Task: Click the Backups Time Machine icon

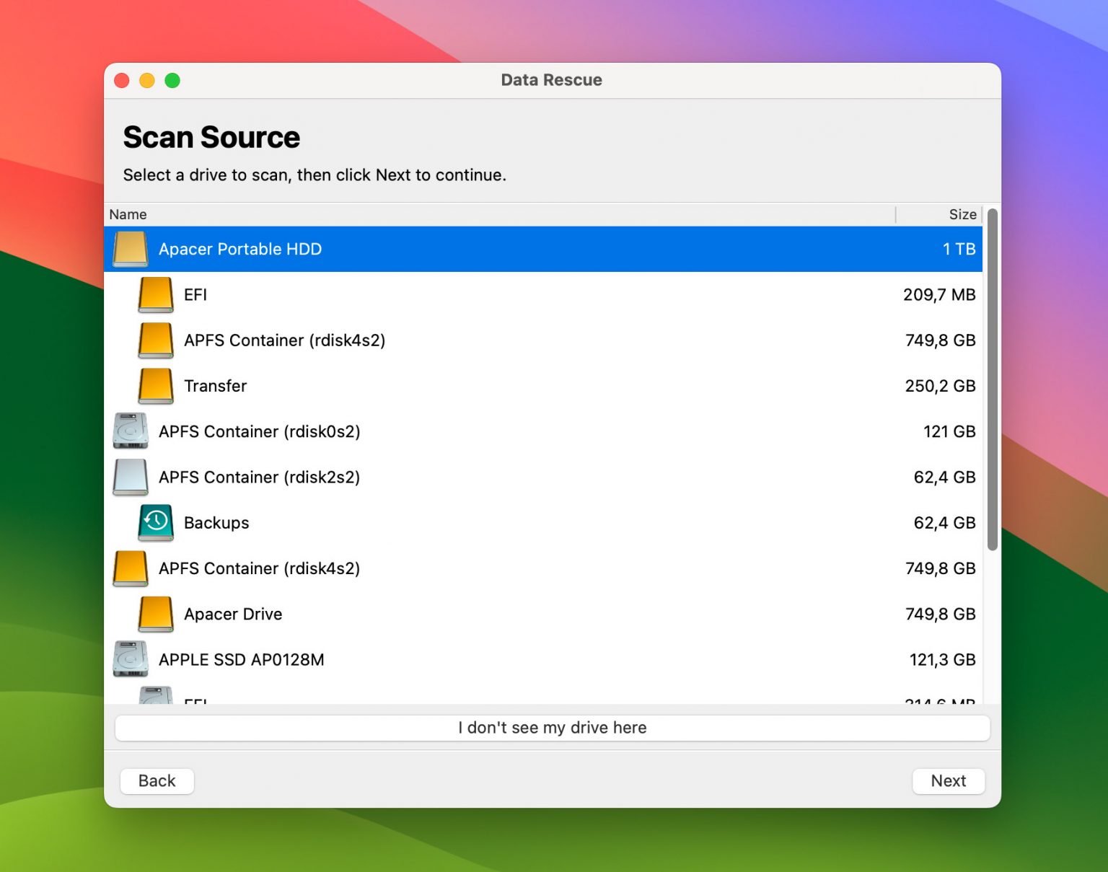Action: tap(157, 522)
